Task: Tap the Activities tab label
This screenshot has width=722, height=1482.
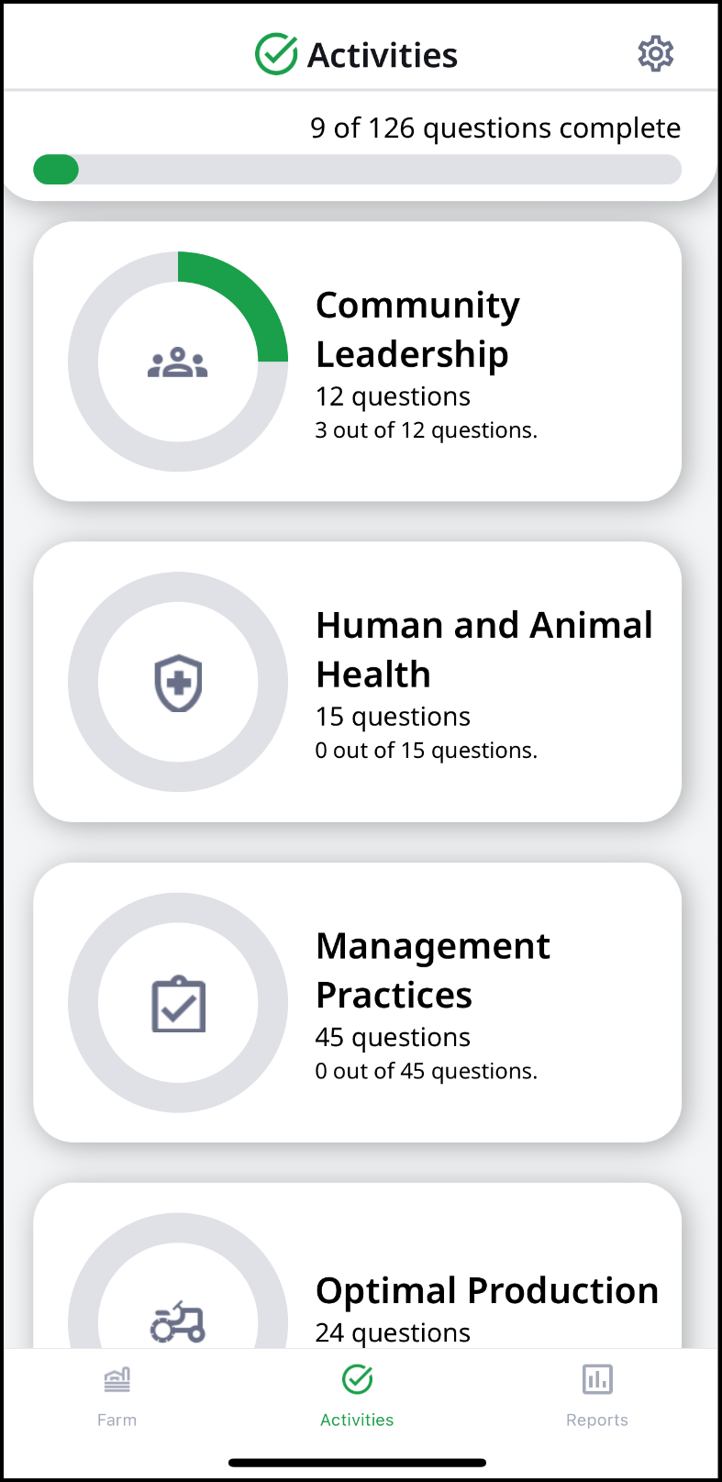Action: click(357, 1419)
